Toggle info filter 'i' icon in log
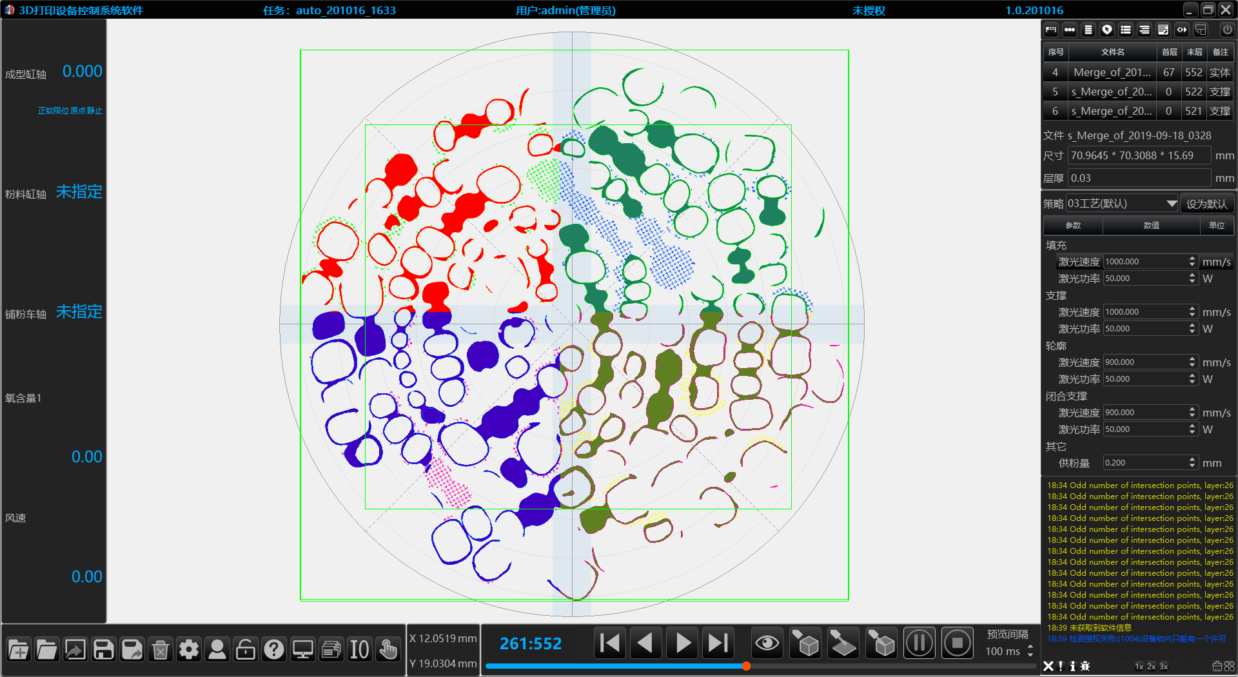This screenshot has width=1238, height=677. click(x=1072, y=666)
